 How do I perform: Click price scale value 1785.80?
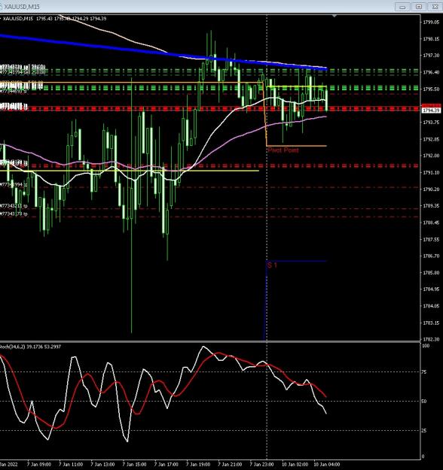coord(431,273)
